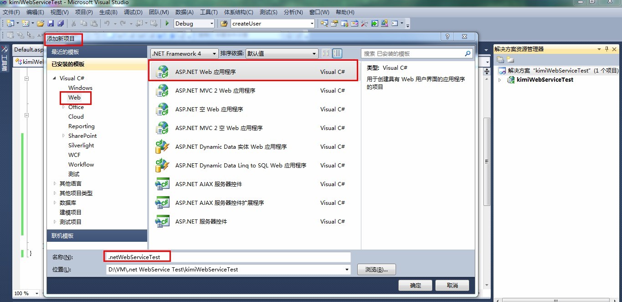Click the green Start Debugging arrow
Image resolution: width=622 pixels, height=302 pixels.
point(167,23)
